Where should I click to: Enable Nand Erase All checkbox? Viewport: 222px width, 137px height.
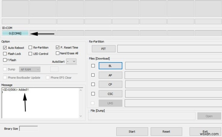click(58, 53)
